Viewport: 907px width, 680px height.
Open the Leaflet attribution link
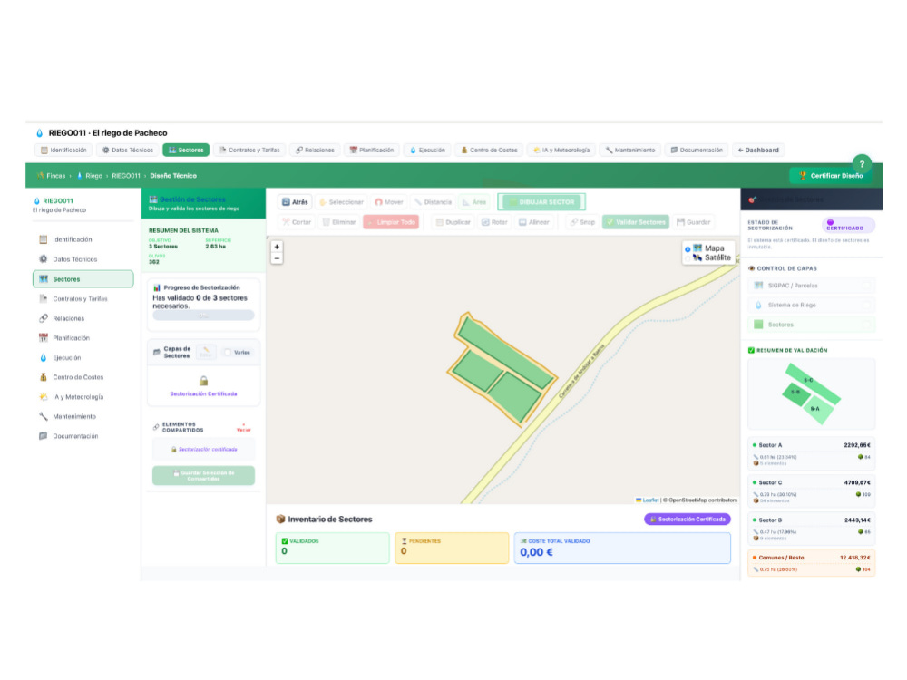coord(650,500)
